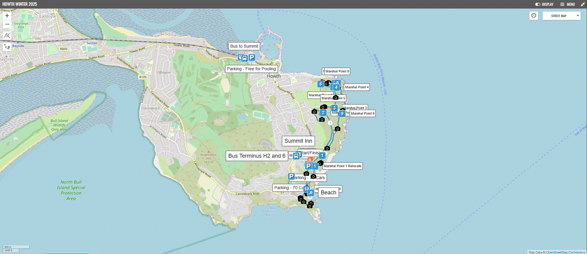Image resolution: width=587 pixels, height=254 pixels.
Task: Click the bus terminus marker icon
Action: [x=296, y=156]
